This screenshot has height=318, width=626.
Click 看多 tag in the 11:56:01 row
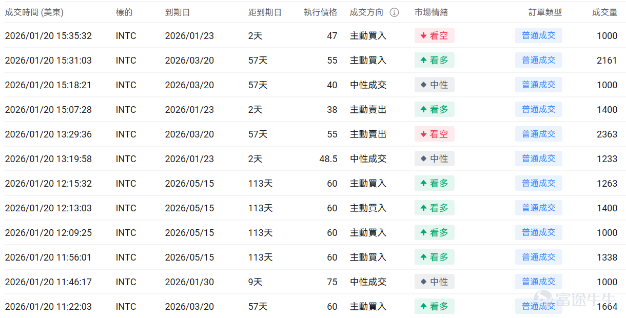pyautogui.click(x=435, y=257)
